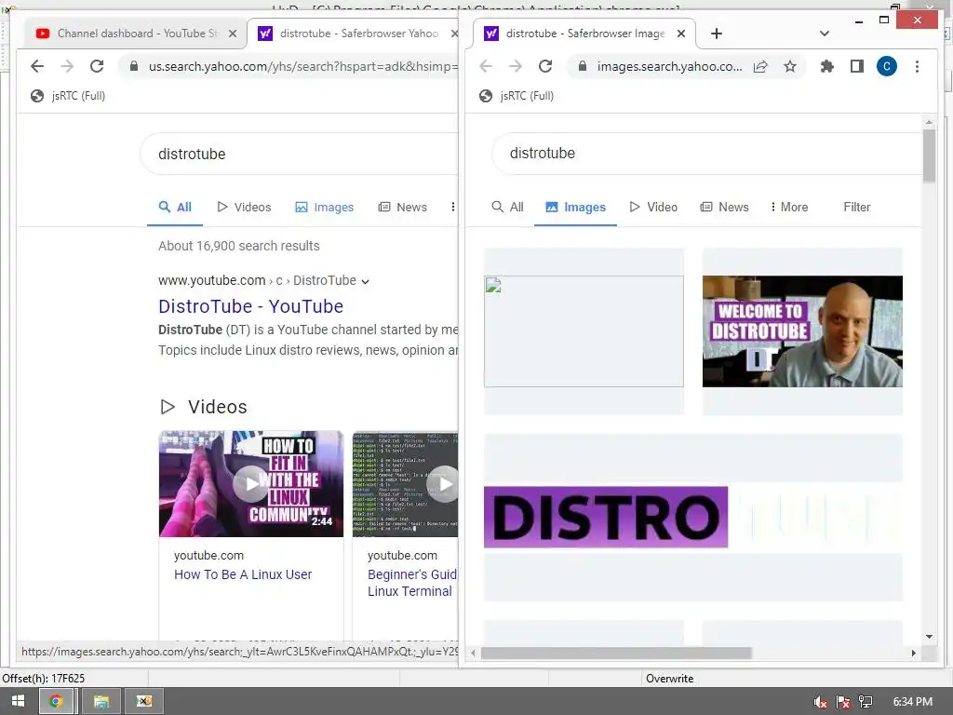Go back in the right Images window
Viewport: 953px width, 715px height.
click(486, 66)
